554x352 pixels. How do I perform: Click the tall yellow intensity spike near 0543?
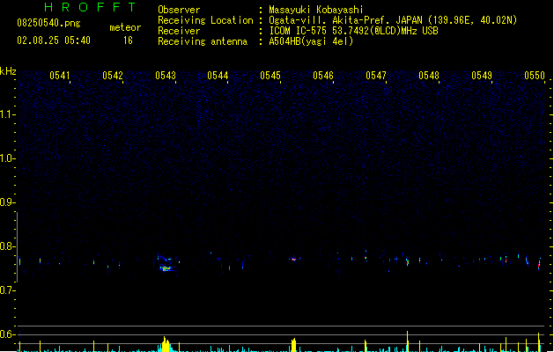165,344
